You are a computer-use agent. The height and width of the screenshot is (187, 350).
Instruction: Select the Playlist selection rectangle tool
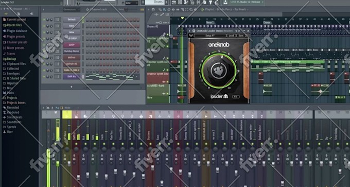click(187, 9)
